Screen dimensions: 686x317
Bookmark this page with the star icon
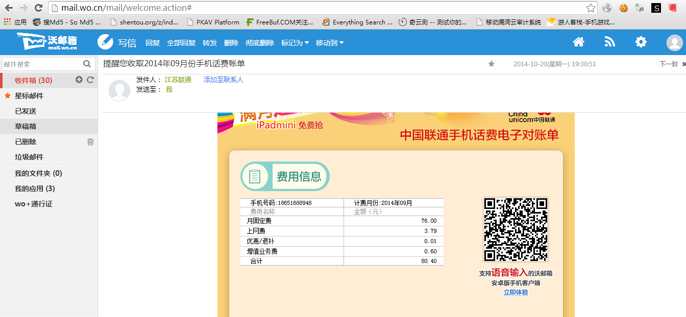pos(591,8)
